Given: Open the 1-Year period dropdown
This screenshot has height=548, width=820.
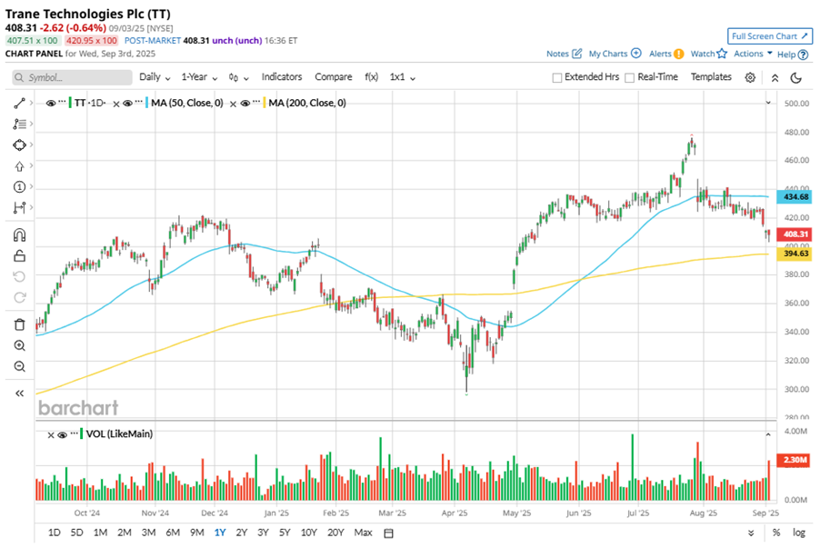Looking at the screenshot, I should point(199,77).
